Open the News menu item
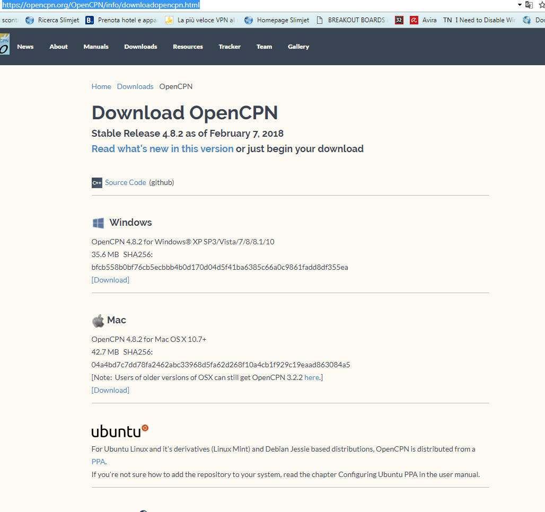The height and width of the screenshot is (512, 545). 25,47
